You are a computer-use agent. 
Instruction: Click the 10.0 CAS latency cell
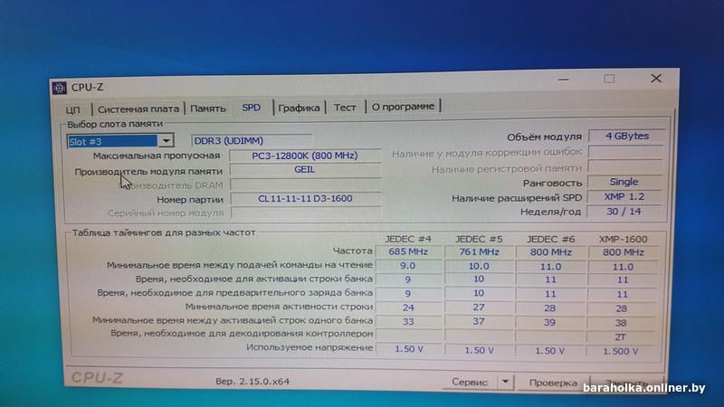[479, 266]
